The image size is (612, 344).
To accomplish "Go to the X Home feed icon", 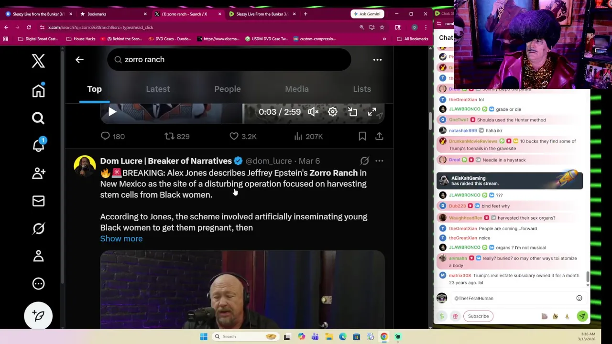I will (38, 90).
